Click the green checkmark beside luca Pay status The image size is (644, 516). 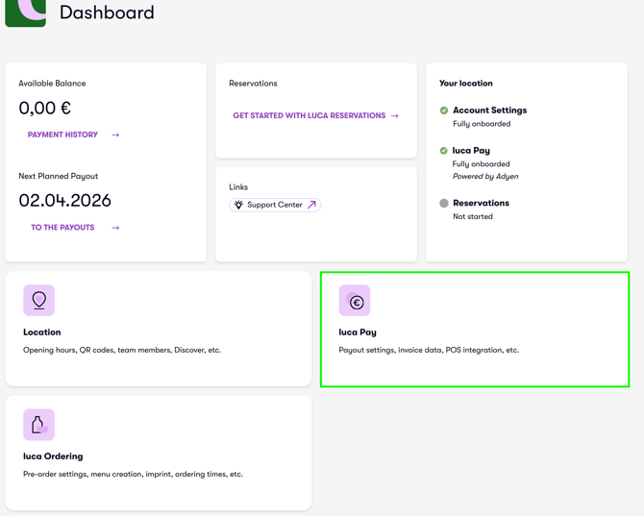click(x=444, y=151)
